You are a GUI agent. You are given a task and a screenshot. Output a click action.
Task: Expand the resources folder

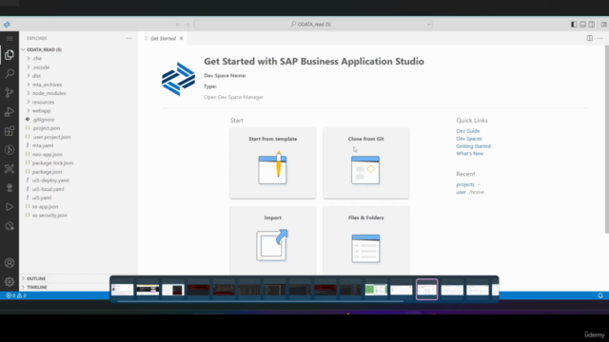coord(43,102)
